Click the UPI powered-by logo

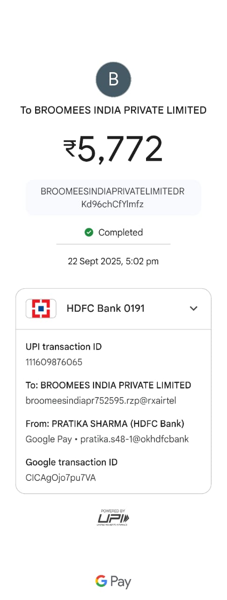coord(113,517)
